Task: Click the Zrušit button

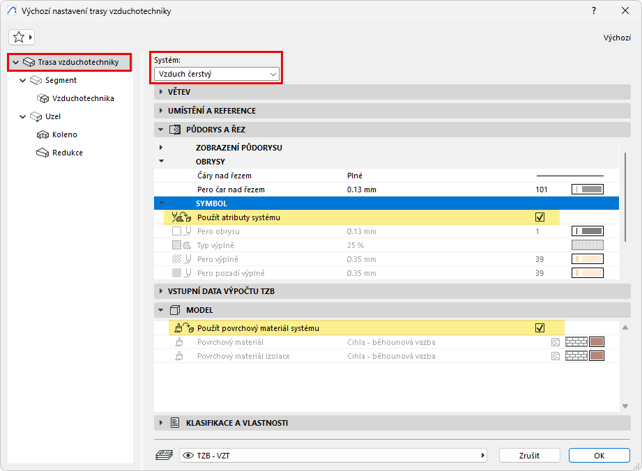Action: 529,455
